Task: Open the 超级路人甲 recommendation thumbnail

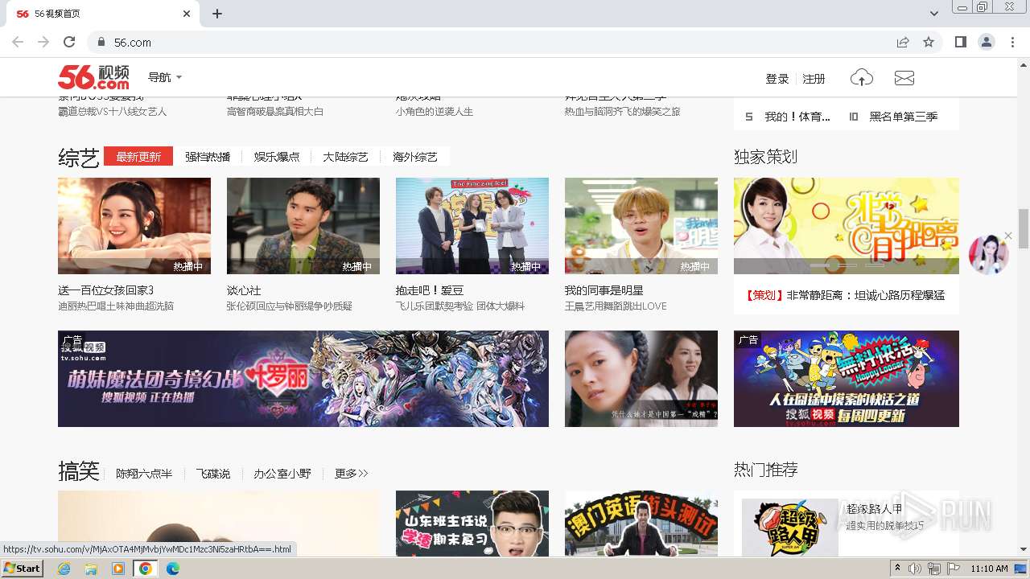Action: [x=790, y=528]
